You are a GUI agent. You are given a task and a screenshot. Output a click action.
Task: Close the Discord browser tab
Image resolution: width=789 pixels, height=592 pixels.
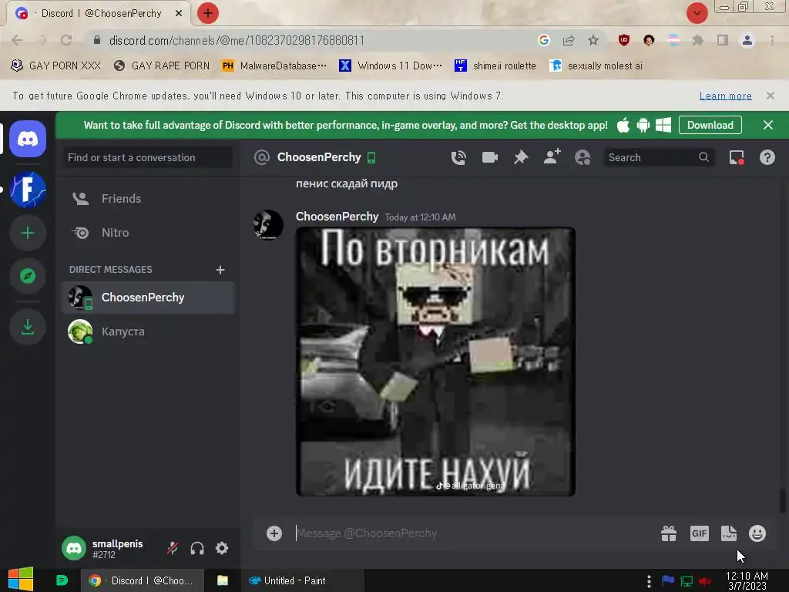[179, 13]
